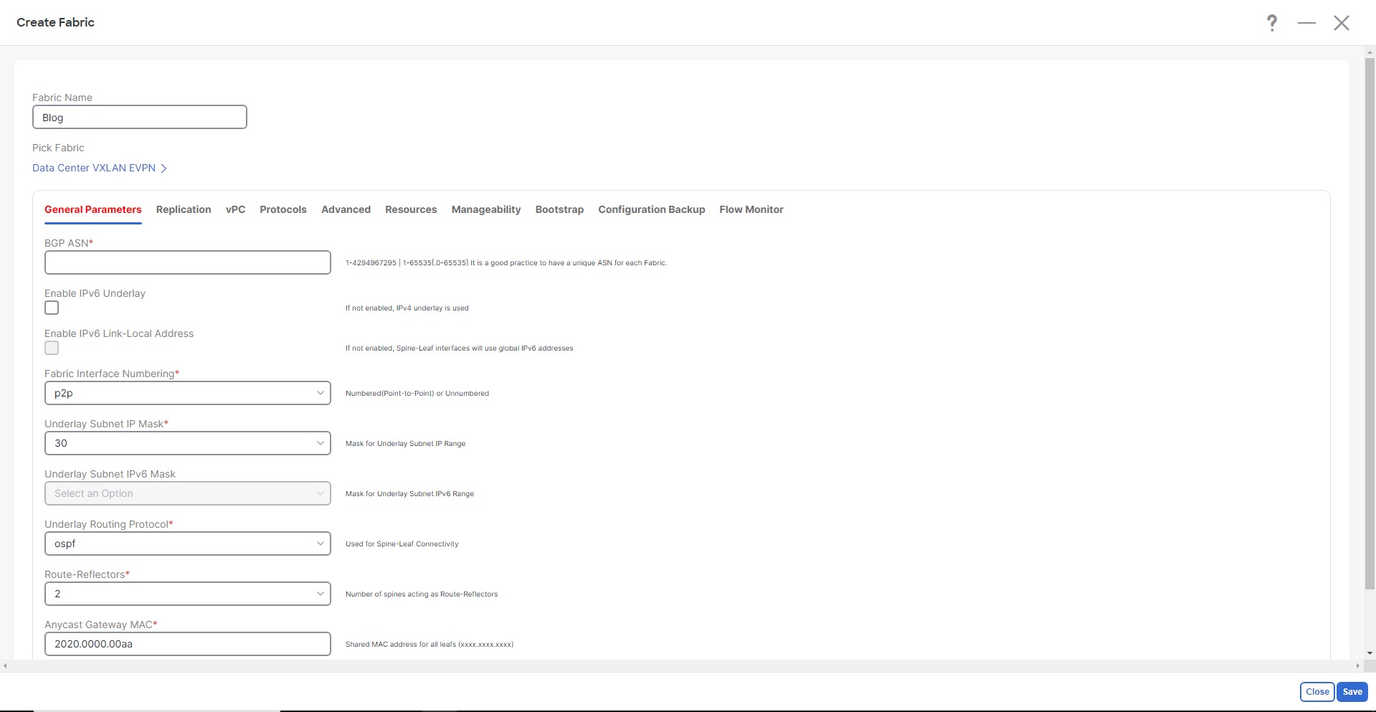Click into the BGP ASN input field
1376x712 pixels.
(188, 262)
